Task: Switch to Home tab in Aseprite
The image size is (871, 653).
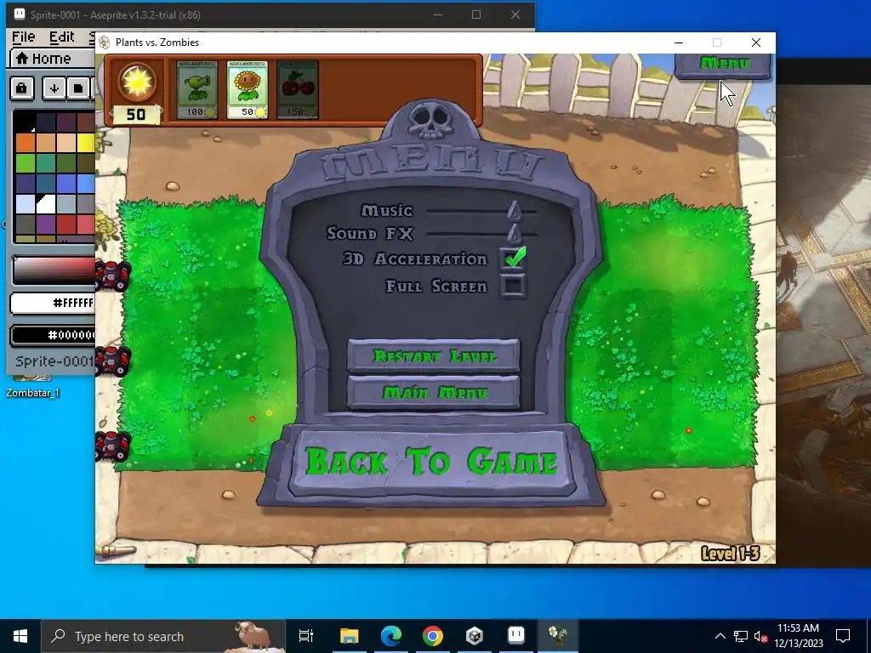Action: [52, 59]
